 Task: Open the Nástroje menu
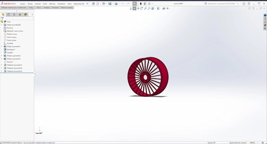click(52, 4)
